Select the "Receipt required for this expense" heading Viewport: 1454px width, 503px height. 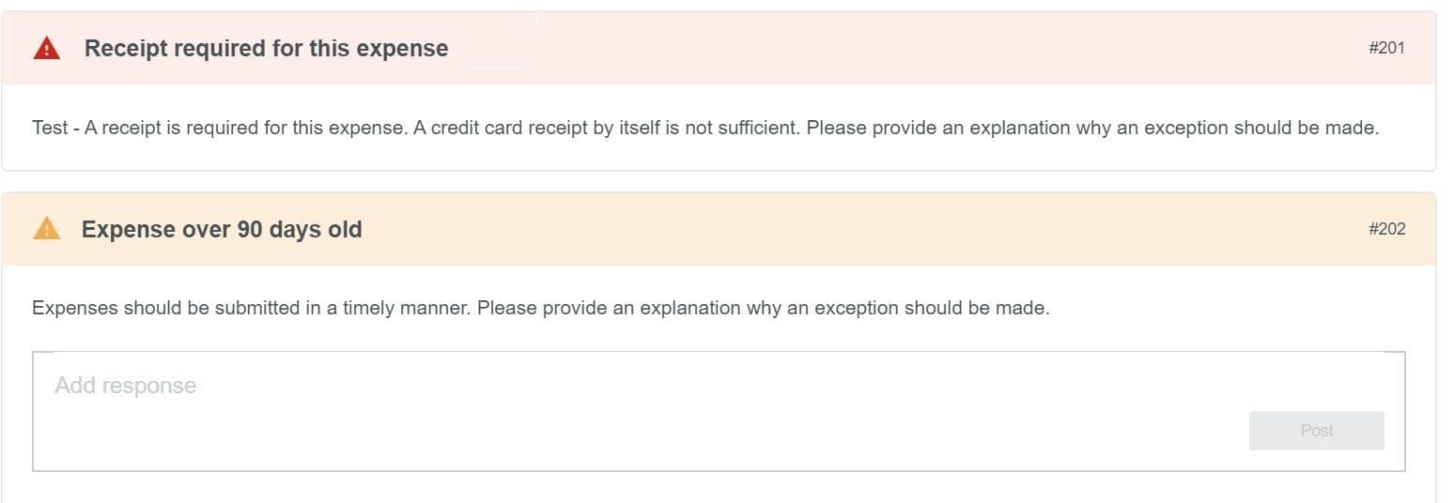266,48
